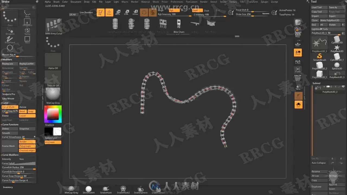Choose the Circle stroke type

pos(10,48)
